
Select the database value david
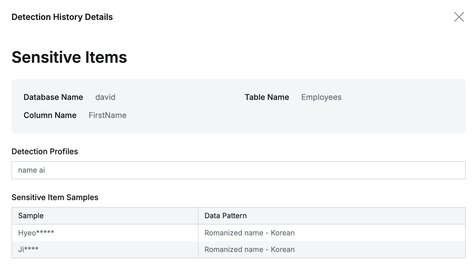point(105,97)
